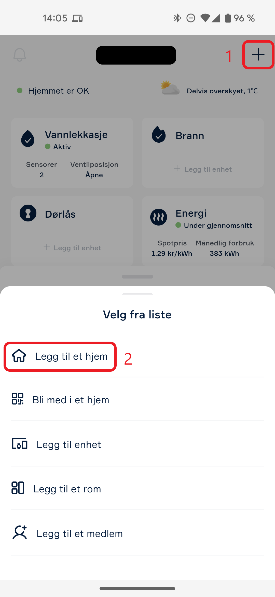Tap the Dørlås keyhole icon
275x597 pixels.
tap(28, 213)
